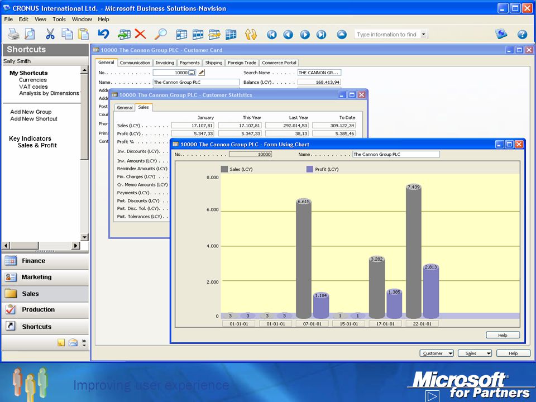Click the Show All grid icon
Viewport: 536px width, 402px height.
(x=231, y=35)
